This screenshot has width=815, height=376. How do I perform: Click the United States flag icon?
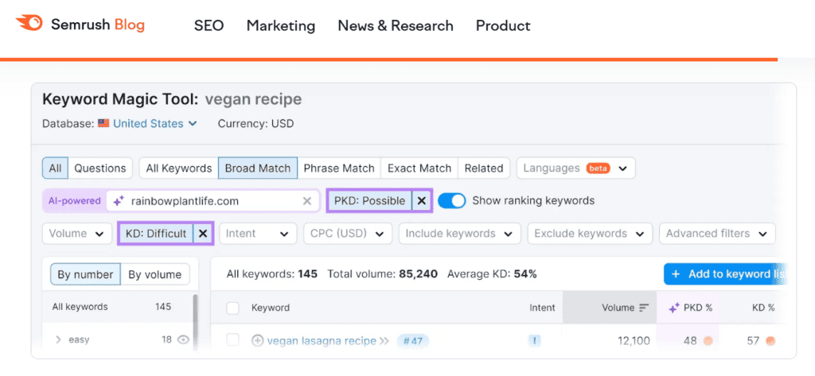pos(103,123)
